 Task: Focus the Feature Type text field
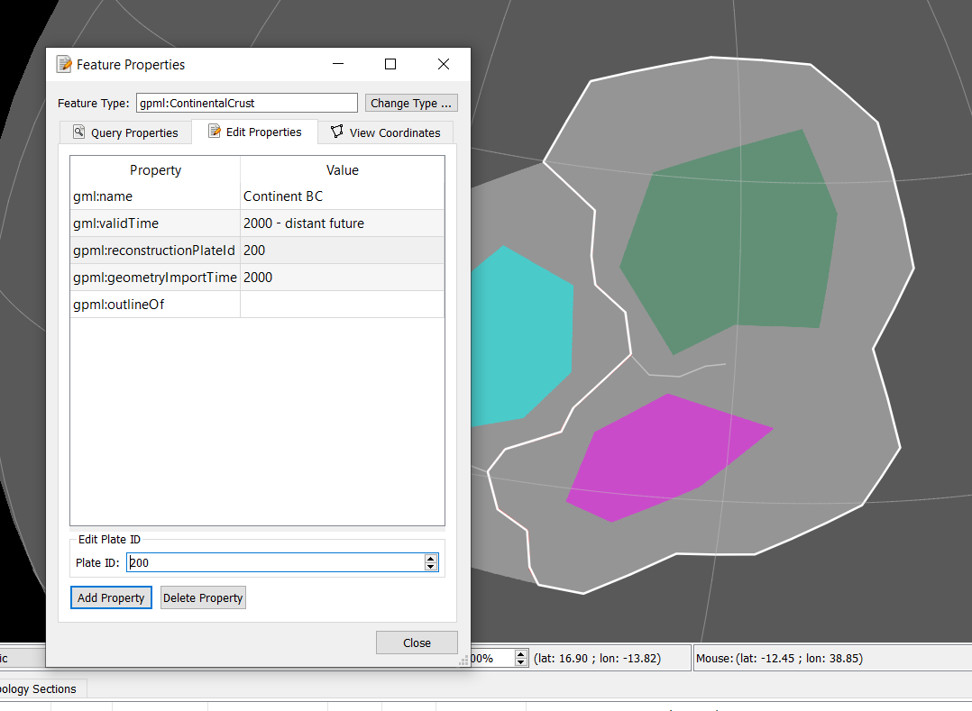point(247,103)
